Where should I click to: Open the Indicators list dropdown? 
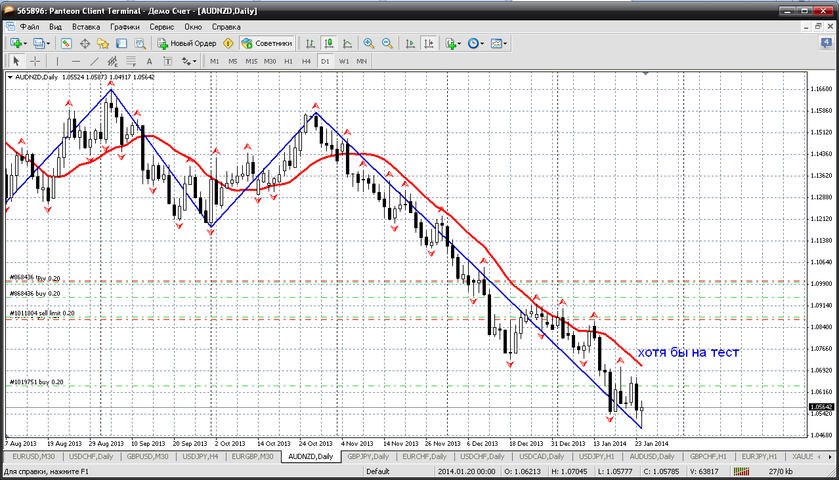[x=452, y=43]
